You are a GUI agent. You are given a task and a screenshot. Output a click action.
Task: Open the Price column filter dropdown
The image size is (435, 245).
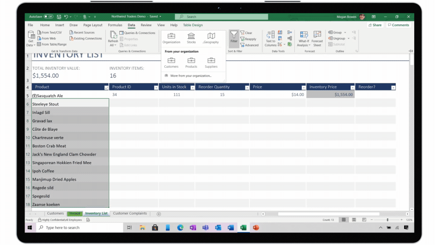coord(303,88)
